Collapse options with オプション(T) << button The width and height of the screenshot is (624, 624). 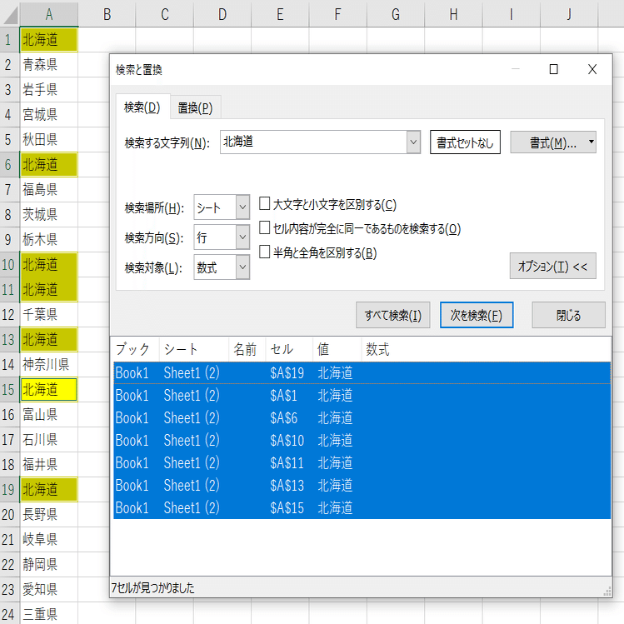click(x=552, y=266)
